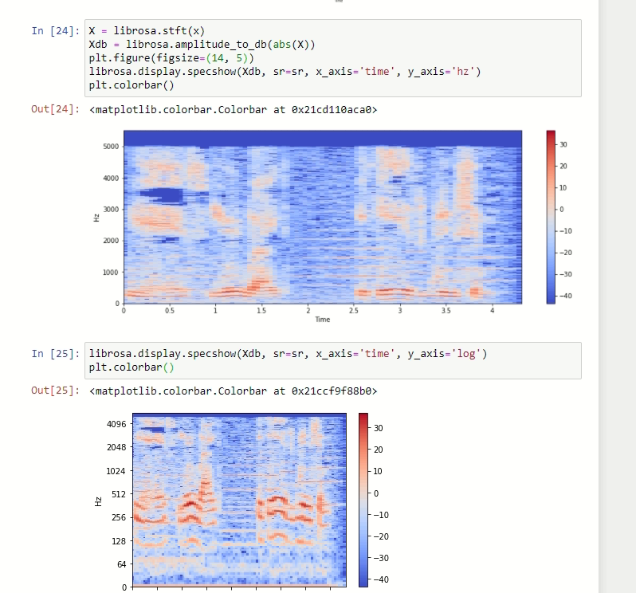Click plt.colorbar() in cell 25
Image resolution: width=636 pixels, height=593 pixels.
[132, 367]
